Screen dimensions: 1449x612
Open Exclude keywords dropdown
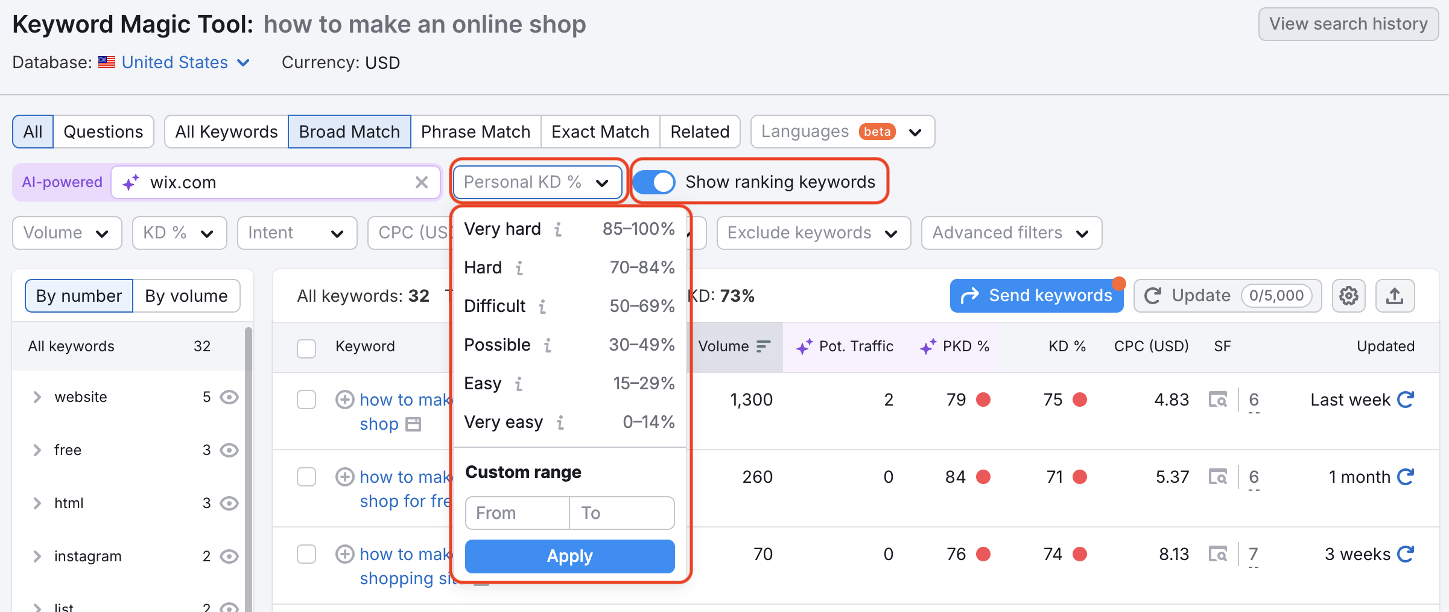point(813,233)
